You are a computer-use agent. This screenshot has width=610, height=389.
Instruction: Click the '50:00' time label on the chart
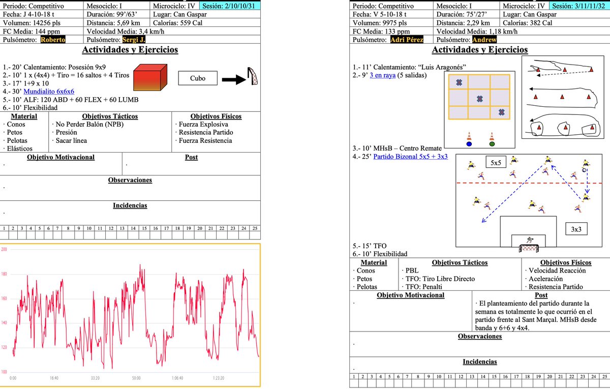point(136,378)
